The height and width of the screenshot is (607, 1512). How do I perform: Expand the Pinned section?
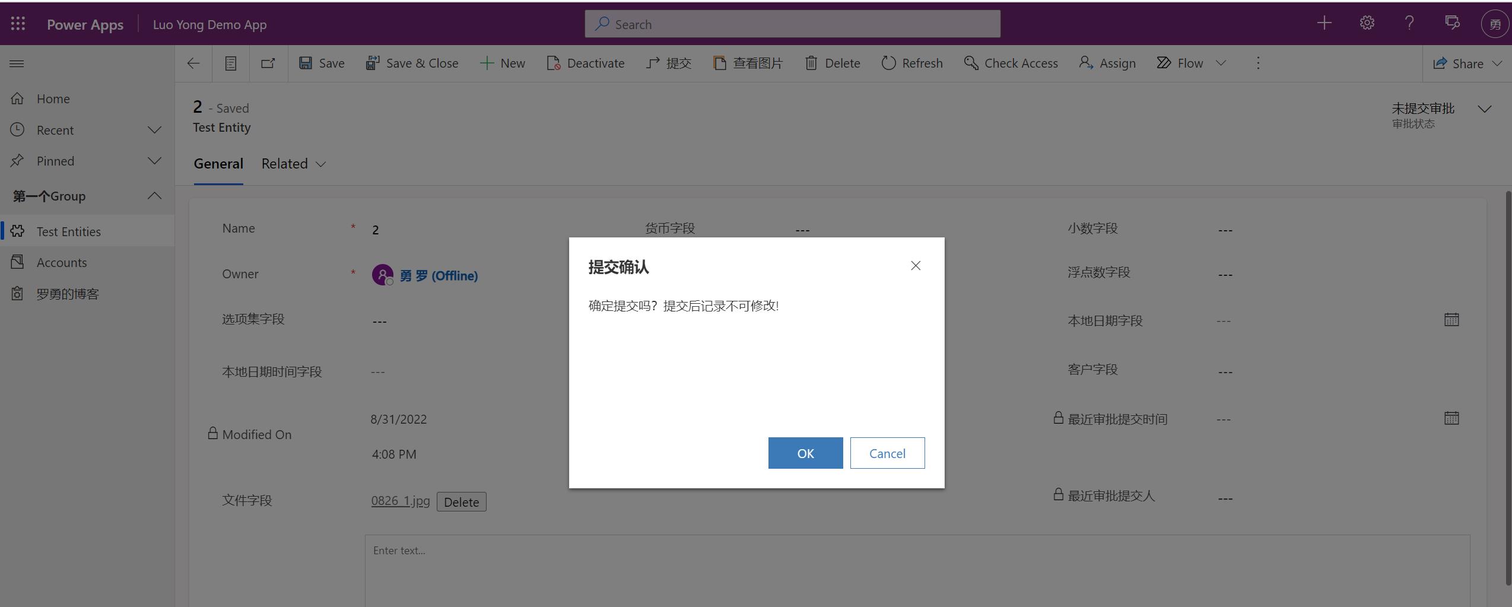(x=87, y=161)
